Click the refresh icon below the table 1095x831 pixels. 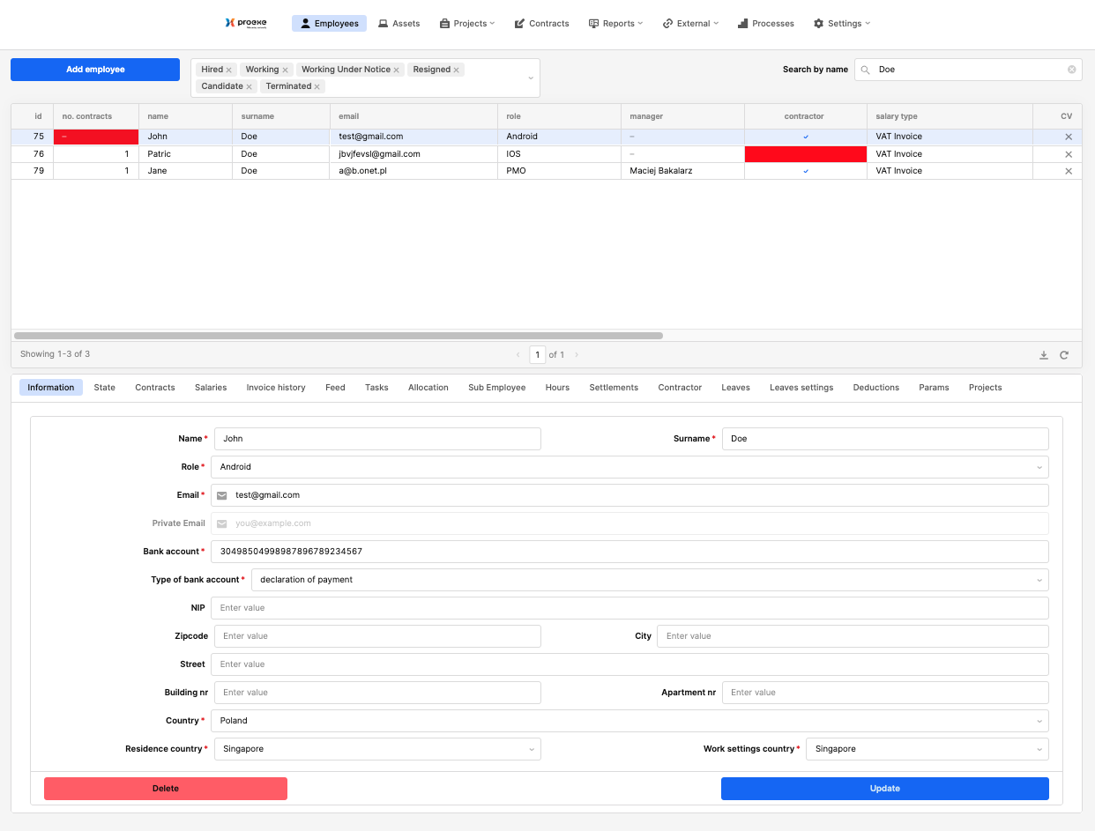(x=1064, y=355)
